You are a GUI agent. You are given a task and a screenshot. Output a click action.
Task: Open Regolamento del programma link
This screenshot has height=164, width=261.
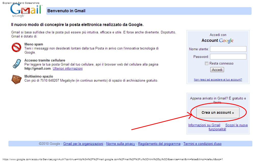tap(159, 144)
